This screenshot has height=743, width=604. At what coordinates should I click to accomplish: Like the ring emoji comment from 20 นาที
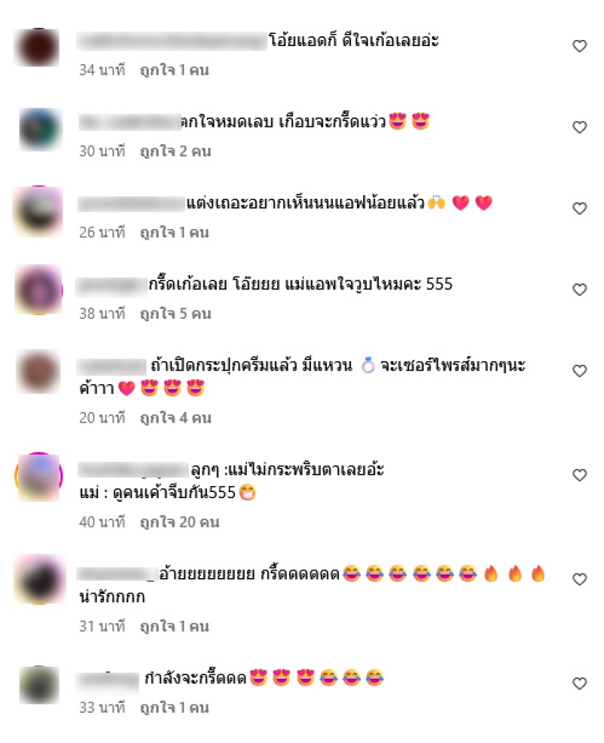[579, 370]
